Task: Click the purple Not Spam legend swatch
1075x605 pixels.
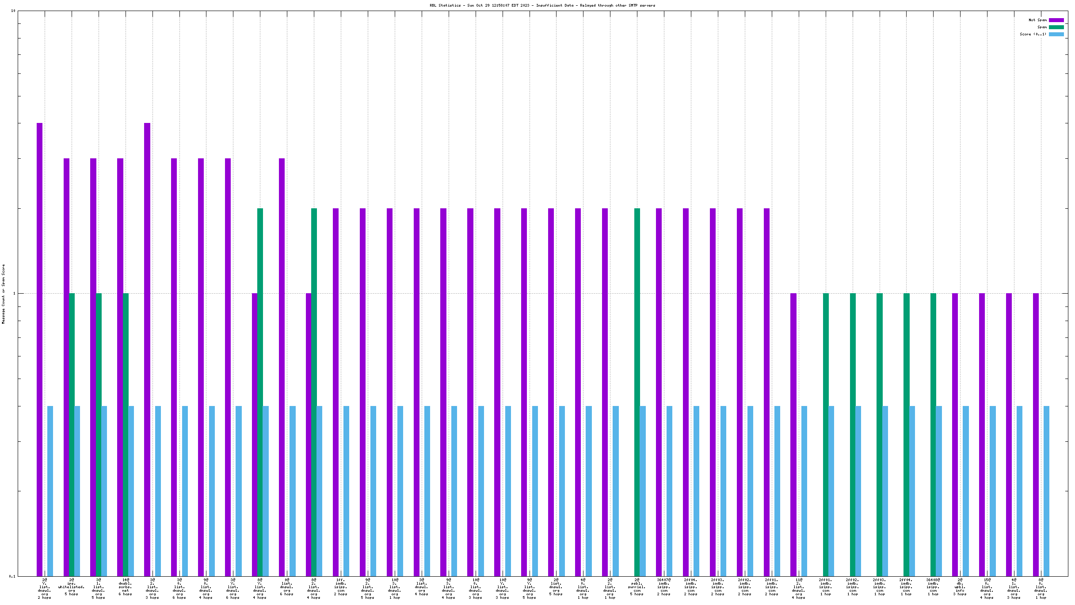Action: click(x=1056, y=20)
